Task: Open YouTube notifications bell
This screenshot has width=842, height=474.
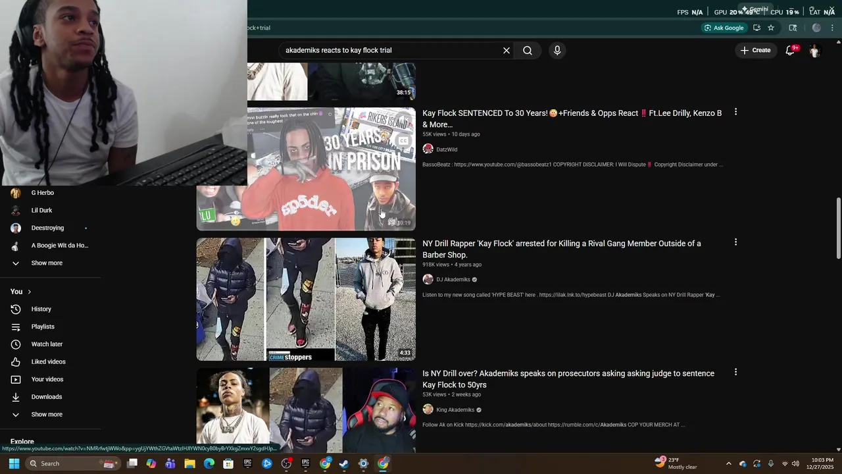Action: [791, 51]
